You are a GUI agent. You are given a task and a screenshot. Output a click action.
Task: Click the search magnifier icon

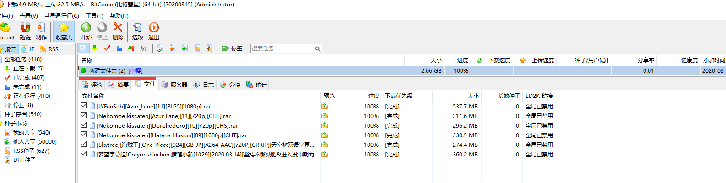317,49
